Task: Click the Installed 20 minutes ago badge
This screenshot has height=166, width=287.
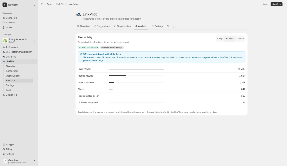Action: pyautogui.click(x=112, y=48)
